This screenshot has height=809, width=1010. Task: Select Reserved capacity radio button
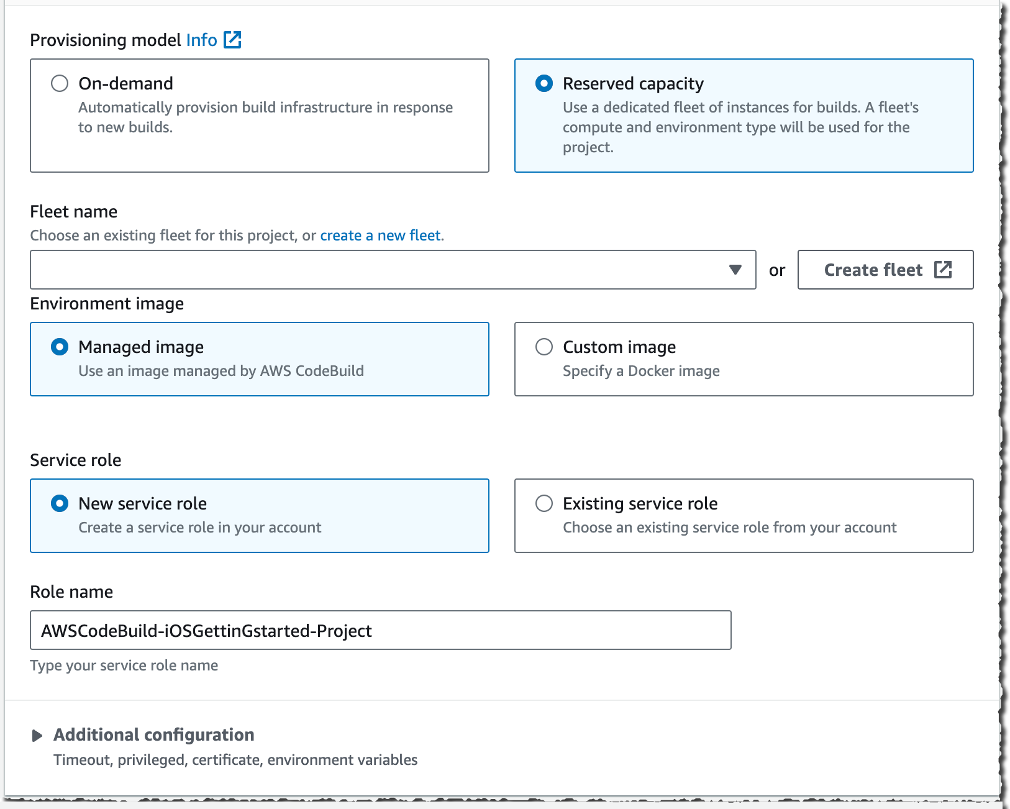[x=544, y=83]
